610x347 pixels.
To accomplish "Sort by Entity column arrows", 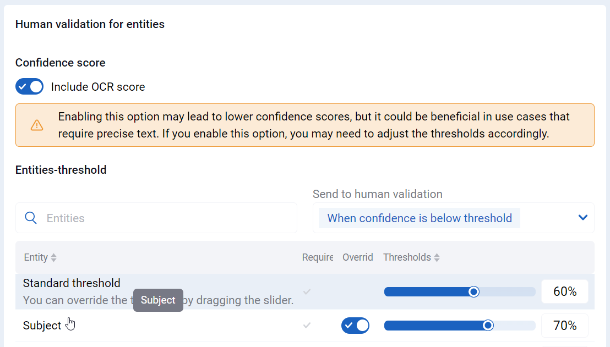I will (54, 257).
